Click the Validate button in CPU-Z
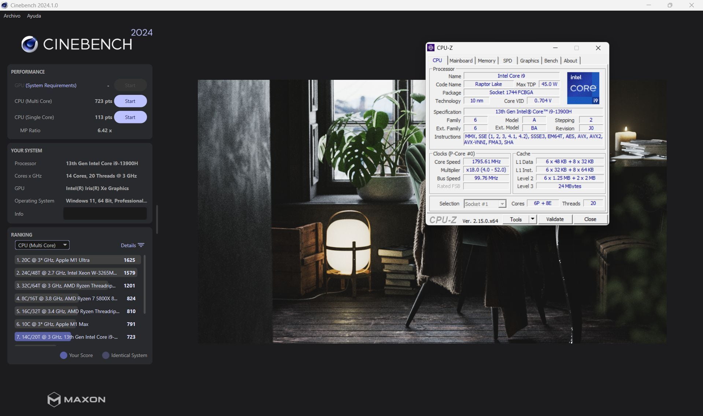 point(555,219)
